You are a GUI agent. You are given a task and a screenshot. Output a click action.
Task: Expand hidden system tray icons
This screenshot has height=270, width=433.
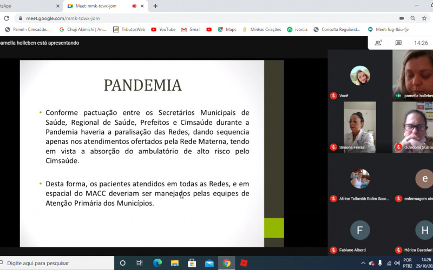(x=363, y=263)
